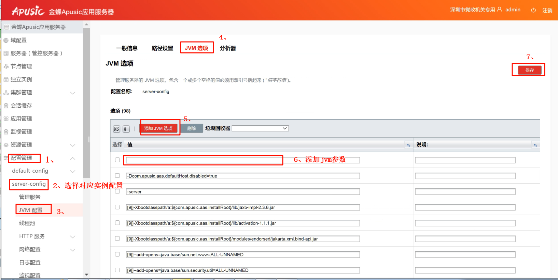Expand the default-config chevron
Screen dimensions: 558x280
pos(72,171)
